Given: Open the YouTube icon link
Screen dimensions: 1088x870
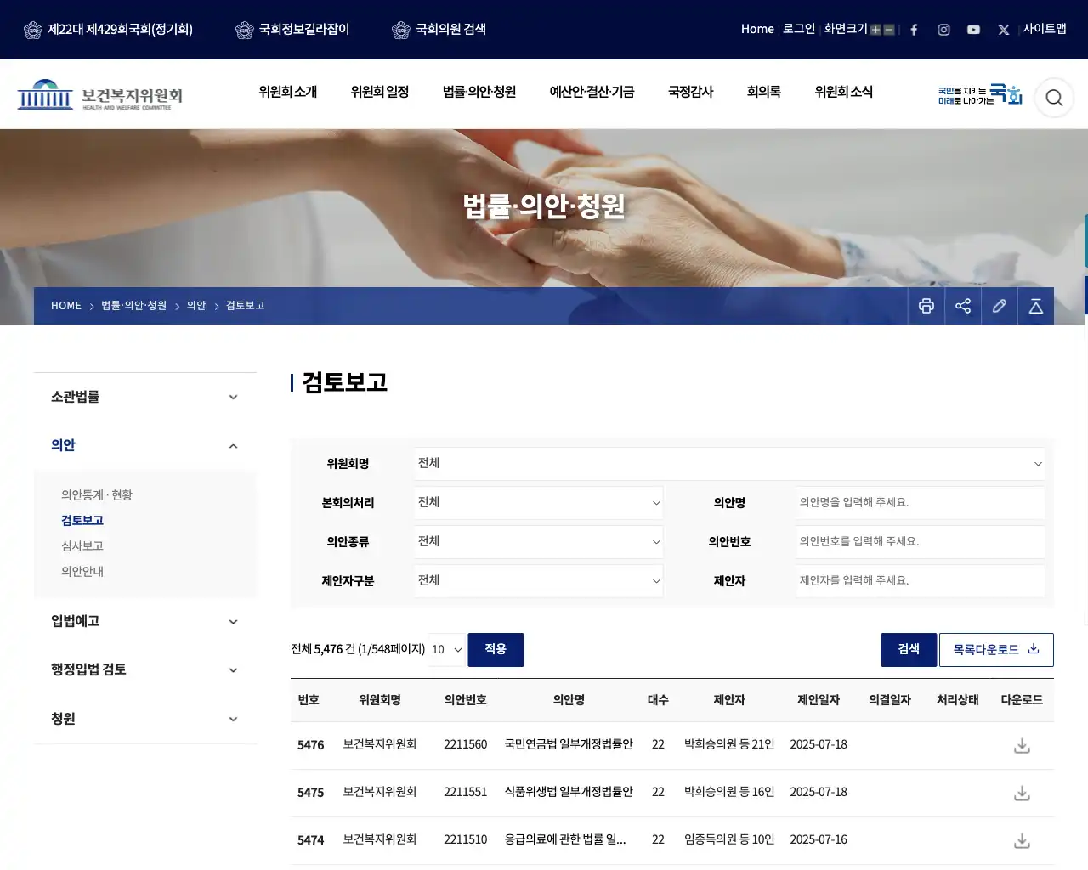Looking at the screenshot, I should coord(973,30).
